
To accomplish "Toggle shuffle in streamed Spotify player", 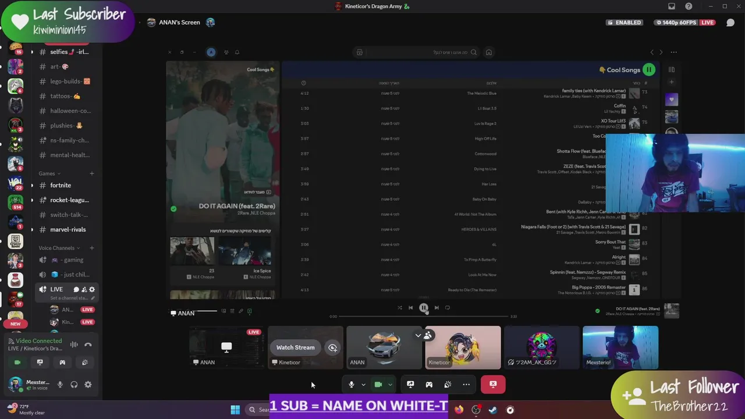I will pos(400,308).
